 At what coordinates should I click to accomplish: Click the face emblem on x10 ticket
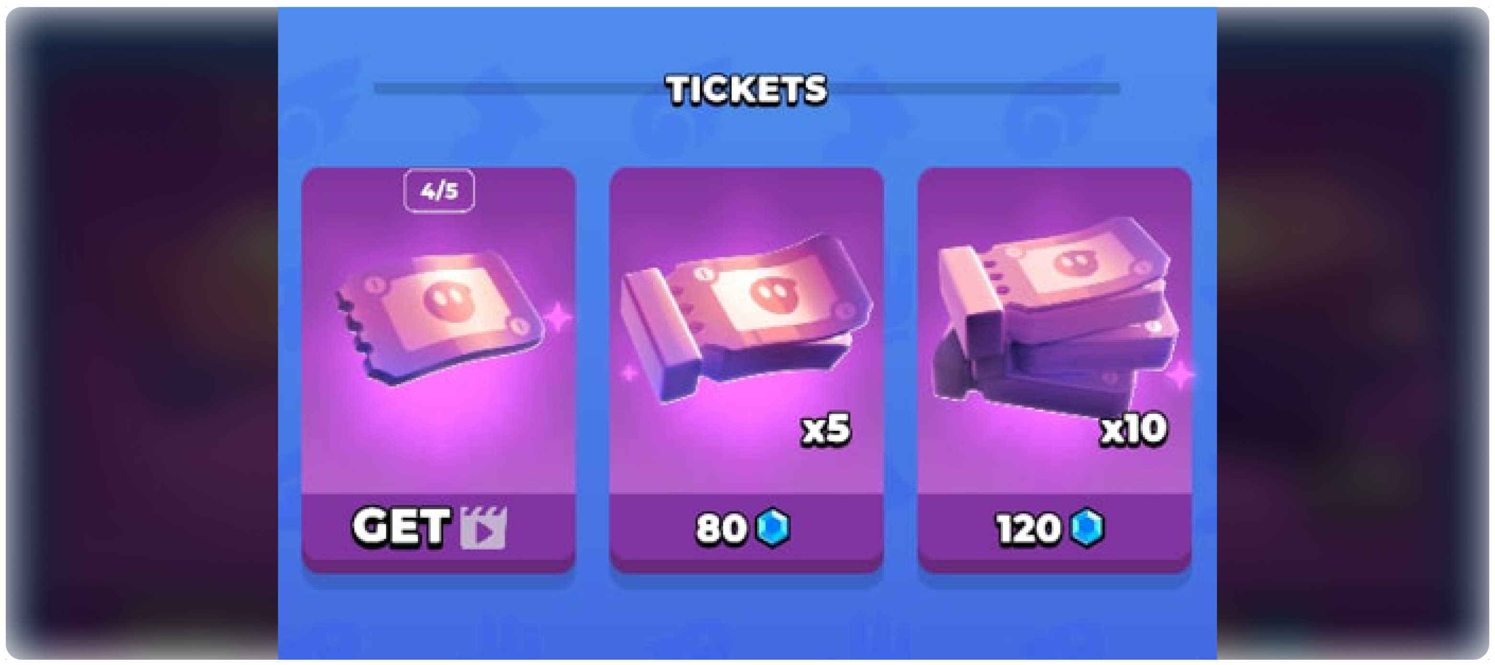[x=1075, y=263]
